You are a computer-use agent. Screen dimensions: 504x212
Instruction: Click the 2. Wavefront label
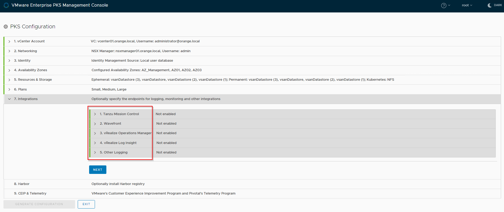(x=110, y=124)
